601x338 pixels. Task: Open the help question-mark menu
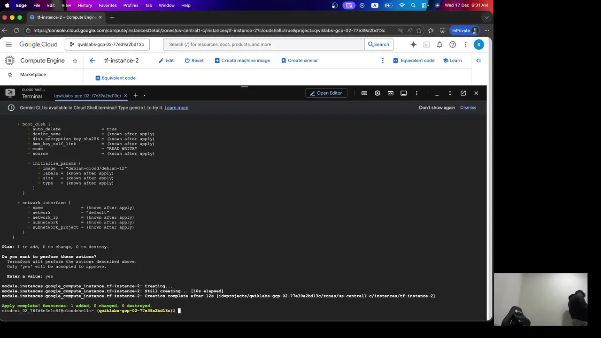point(453,45)
